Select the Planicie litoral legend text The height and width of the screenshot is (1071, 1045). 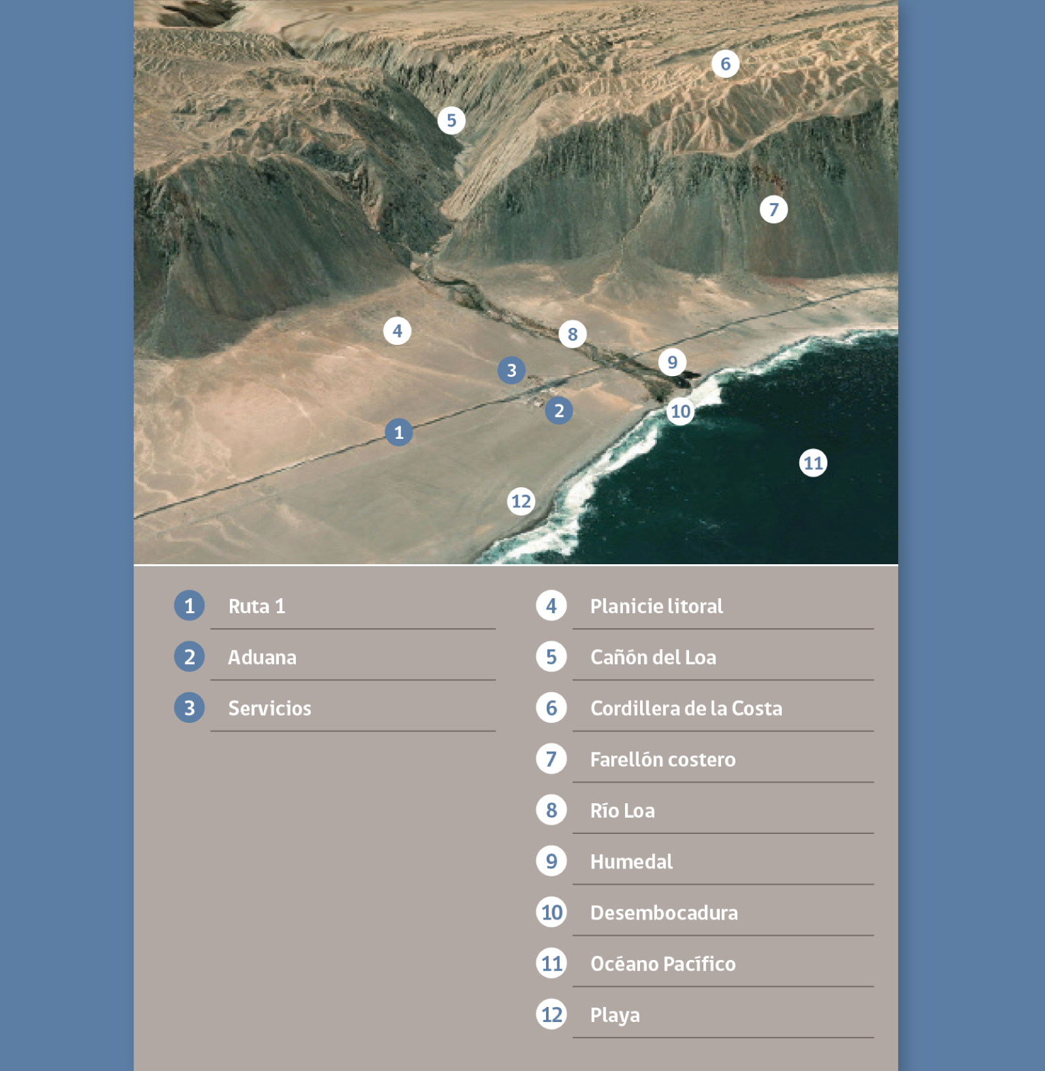pos(656,607)
